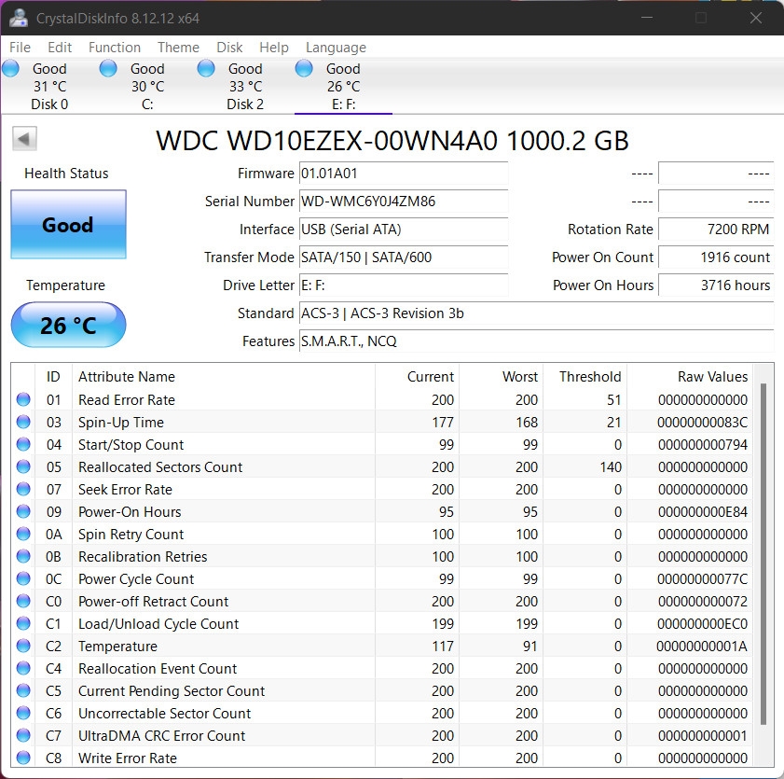Click the Current column header
Screen dimensions: 784x779
pos(431,376)
